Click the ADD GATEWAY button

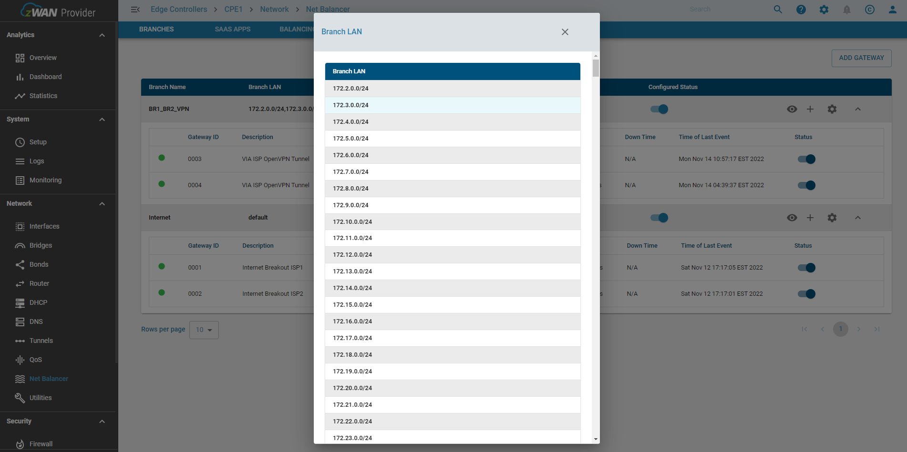861,58
